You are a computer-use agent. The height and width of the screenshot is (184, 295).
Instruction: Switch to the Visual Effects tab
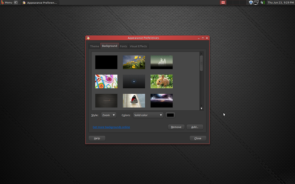[138, 46]
